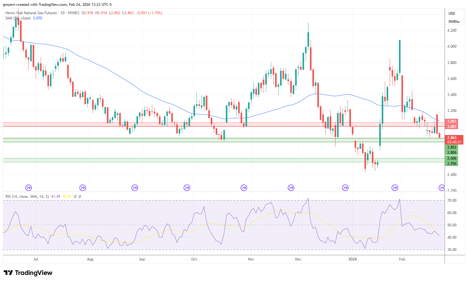Click the header text 'gmzern created with TradingView.com'
The image size is (468, 282).
click(x=35, y=5)
